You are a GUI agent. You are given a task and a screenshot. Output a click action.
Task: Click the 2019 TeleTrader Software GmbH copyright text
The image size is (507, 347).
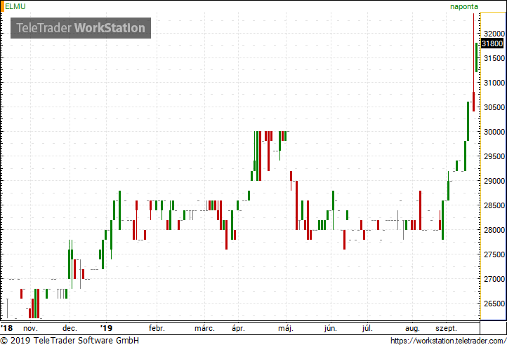click(70, 341)
